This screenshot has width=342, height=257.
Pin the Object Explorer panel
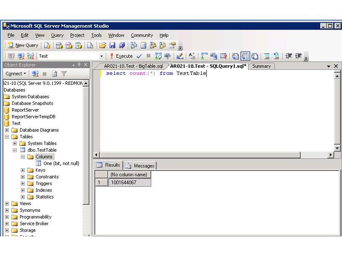[79, 64]
